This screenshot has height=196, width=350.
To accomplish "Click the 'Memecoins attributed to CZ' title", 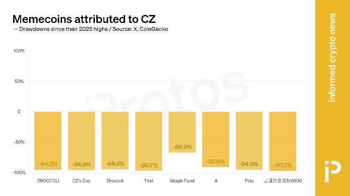I will [83, 19].
